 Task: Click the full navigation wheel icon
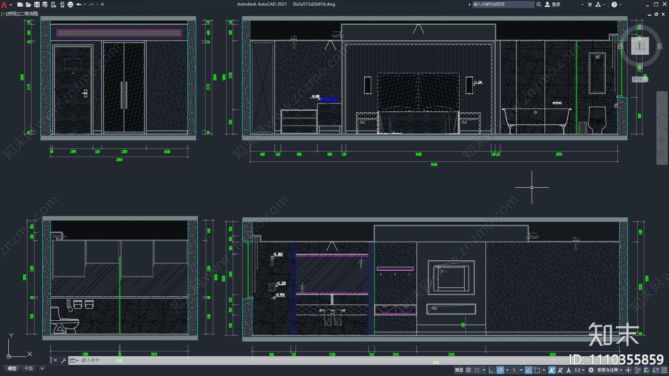pos(662,102)
